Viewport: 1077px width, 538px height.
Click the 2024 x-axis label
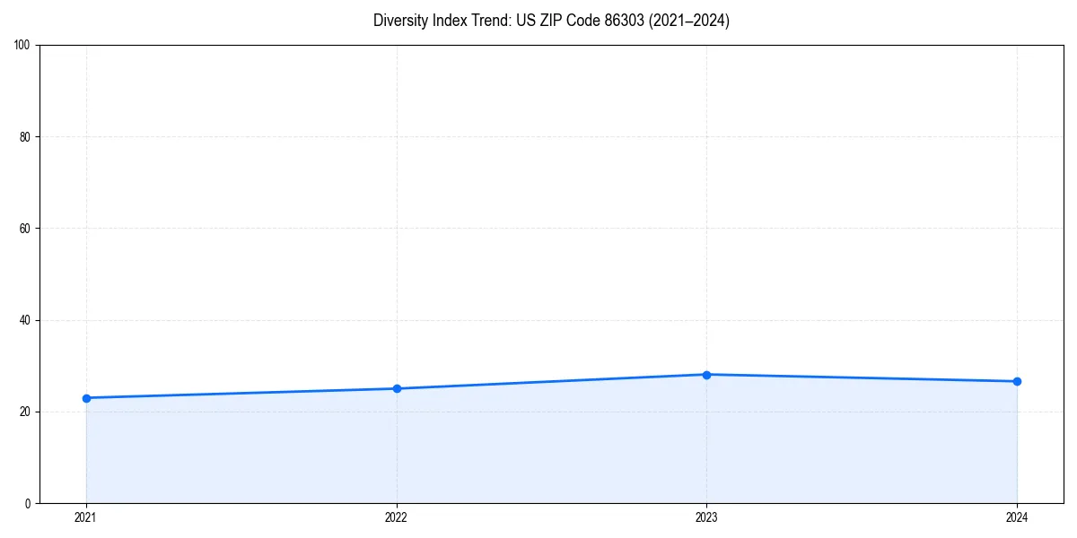(x=1017, y=517)
